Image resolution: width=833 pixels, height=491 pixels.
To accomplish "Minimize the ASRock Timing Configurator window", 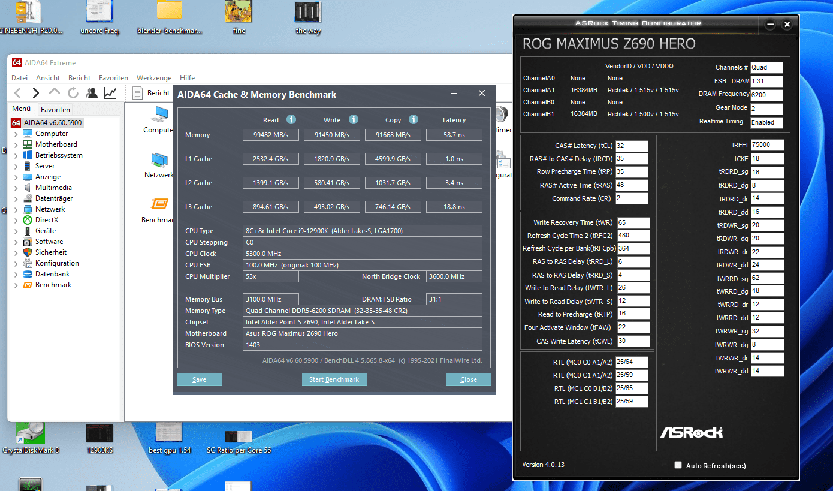I will (771, 25).
